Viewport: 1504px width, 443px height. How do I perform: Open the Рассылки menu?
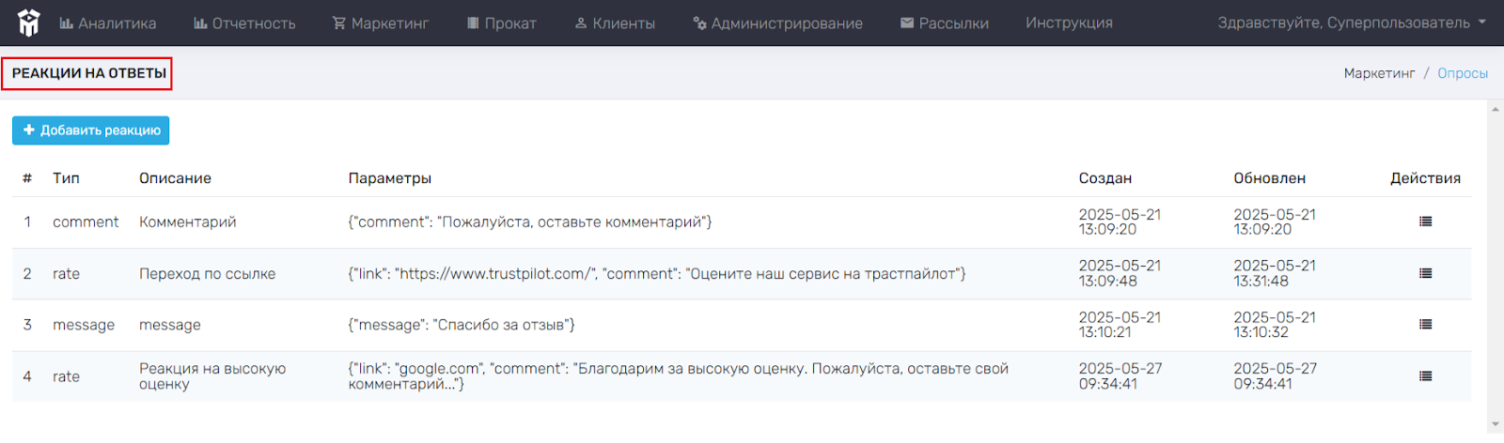click(x=945, y=23)
